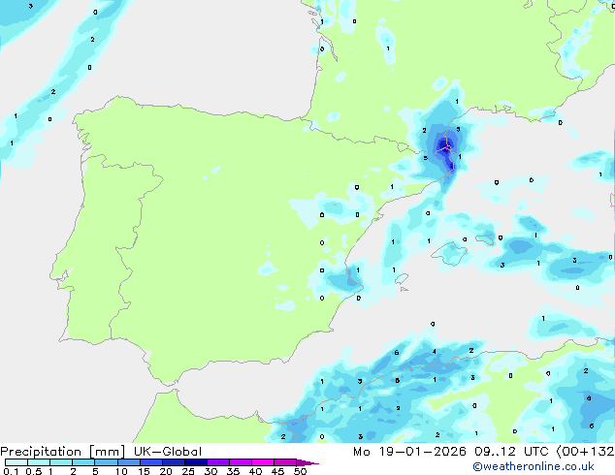Click legend value "10"

(121, 471)
